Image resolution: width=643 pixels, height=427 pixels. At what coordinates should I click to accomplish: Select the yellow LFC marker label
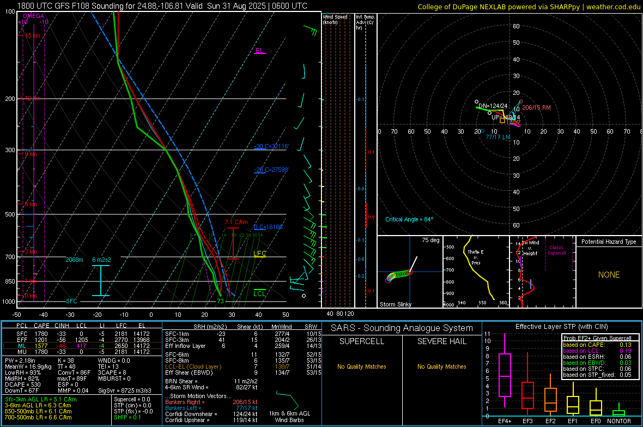(x=259, y=254)
